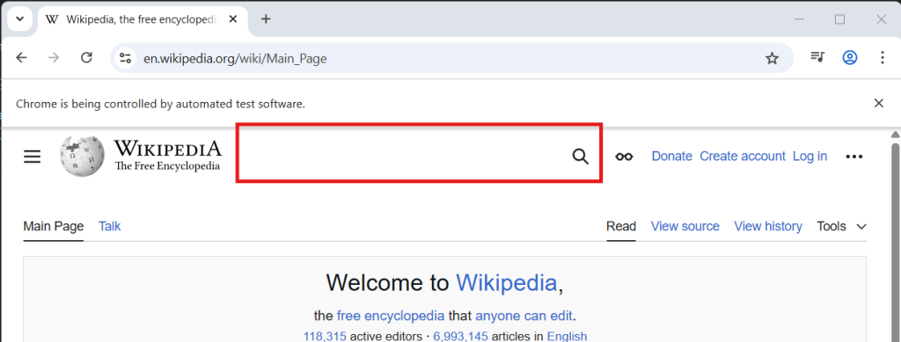Open the free encyclopedia link
This screenshot has height=342, width=901.
390,316
